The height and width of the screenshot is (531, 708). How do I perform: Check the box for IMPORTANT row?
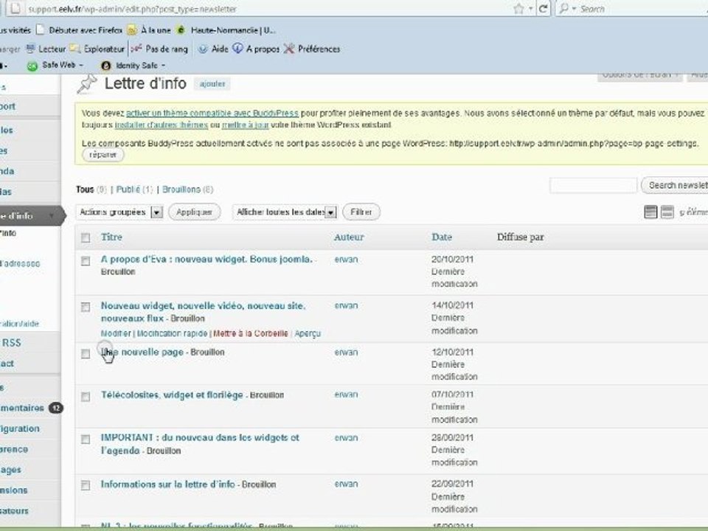tap(86, 440)
